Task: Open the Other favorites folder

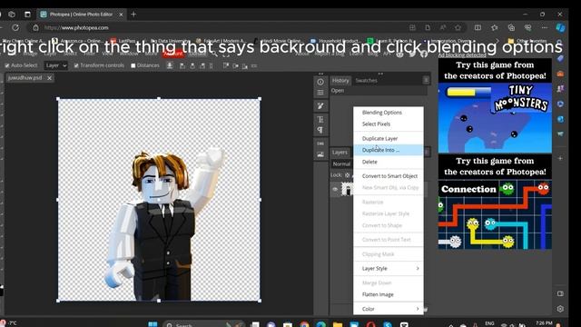Action: (527, 41)
